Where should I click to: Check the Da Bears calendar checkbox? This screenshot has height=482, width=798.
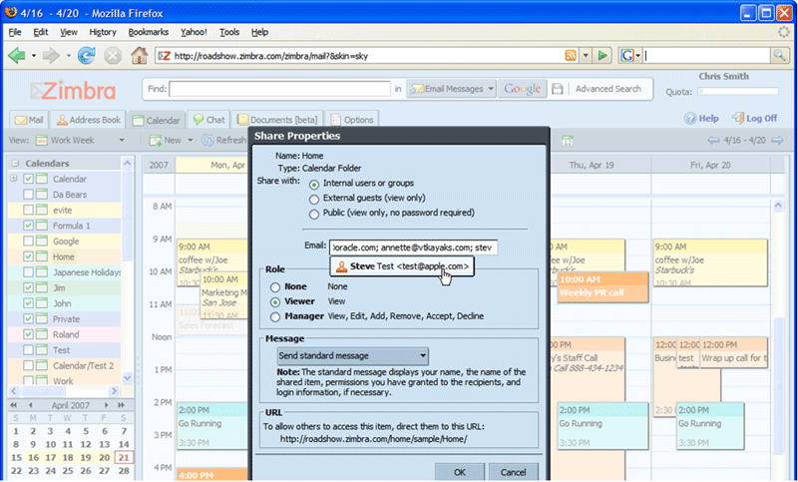tap(29, 195)
